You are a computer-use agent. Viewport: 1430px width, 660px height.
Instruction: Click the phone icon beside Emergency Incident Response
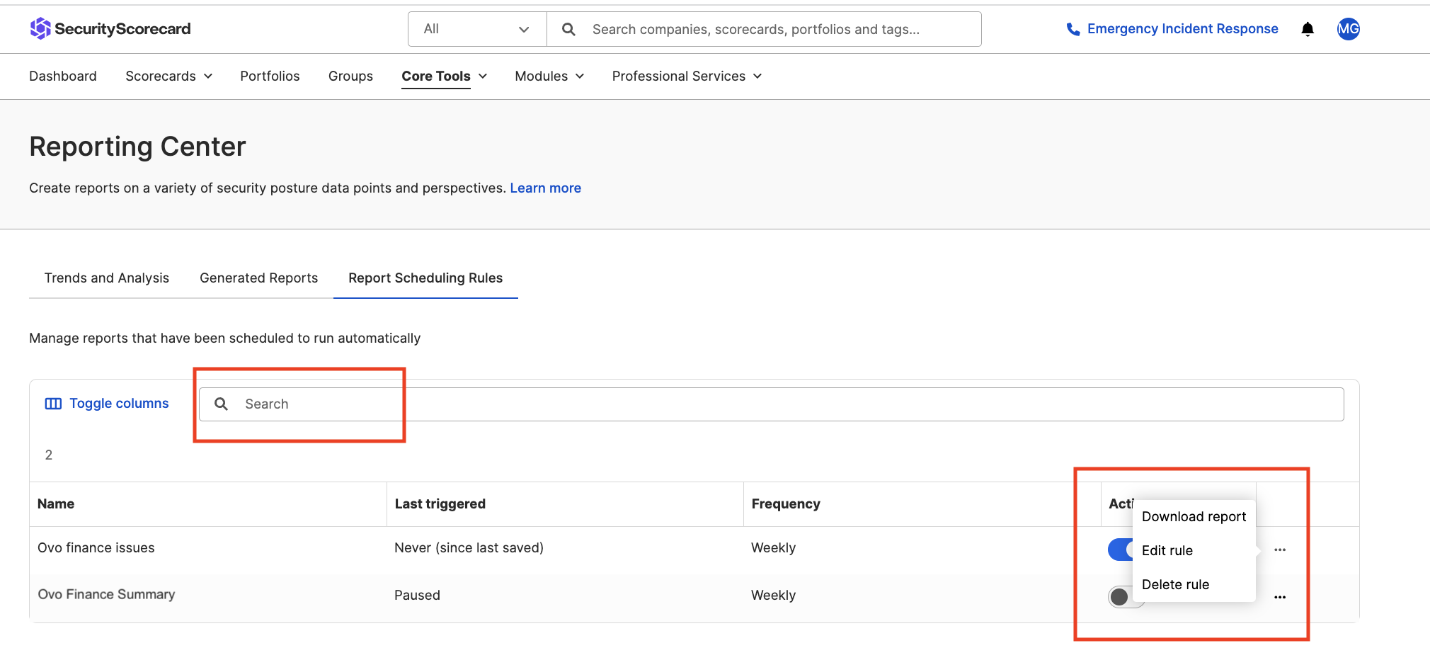pyautogui.click(x=1072, y=28)
